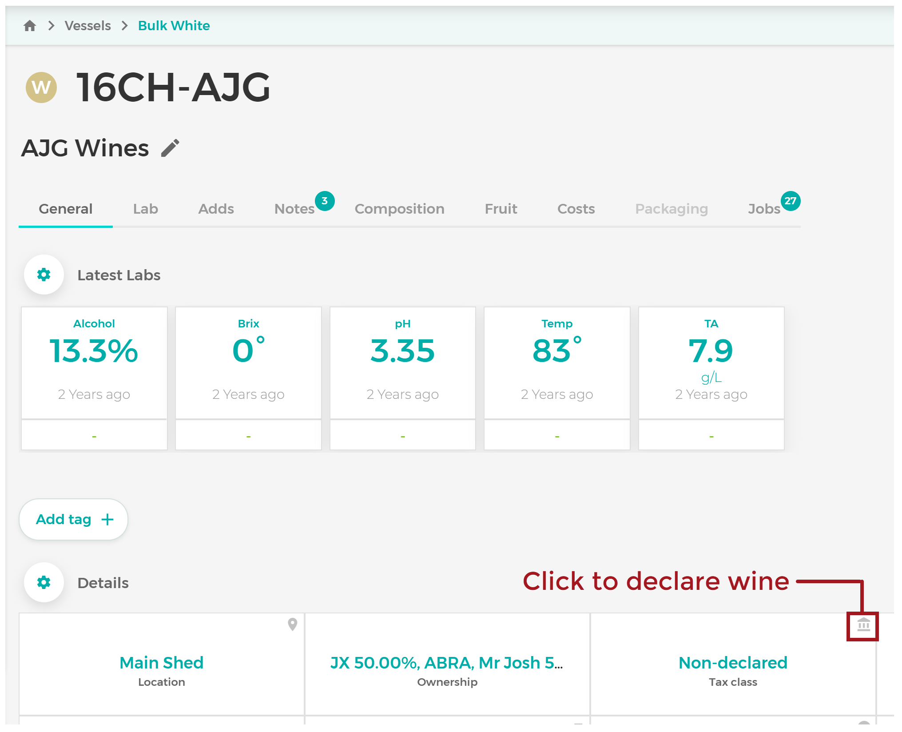
Task: Open Details settings gear
Action: point(44,582)
